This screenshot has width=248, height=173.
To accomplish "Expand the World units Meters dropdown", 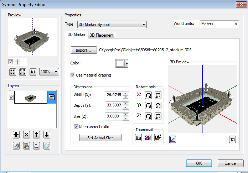I will pyautogui.click(x=219, y=24).
